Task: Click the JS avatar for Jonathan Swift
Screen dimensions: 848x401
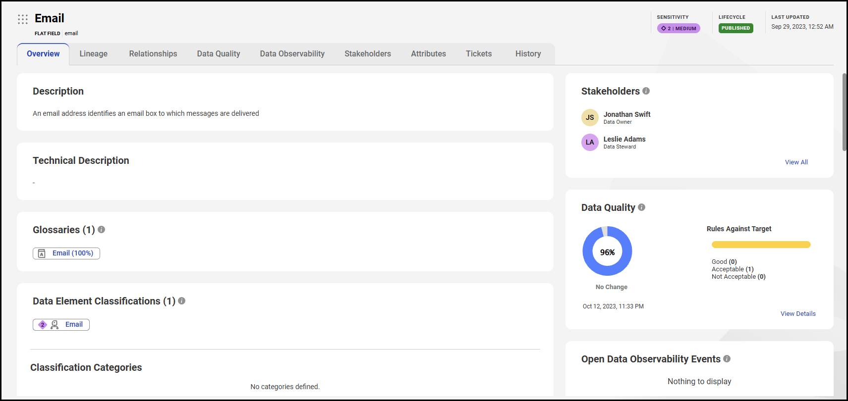Action: [x=590, y=117]
